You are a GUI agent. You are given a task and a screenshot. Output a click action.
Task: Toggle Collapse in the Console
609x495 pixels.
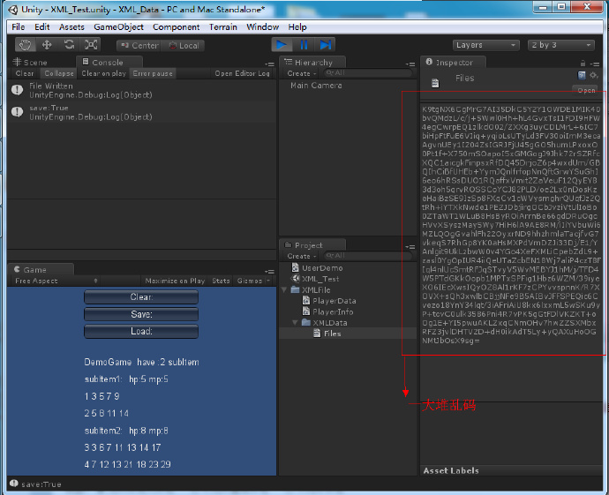pyautogui.click(x=59, y=73)
